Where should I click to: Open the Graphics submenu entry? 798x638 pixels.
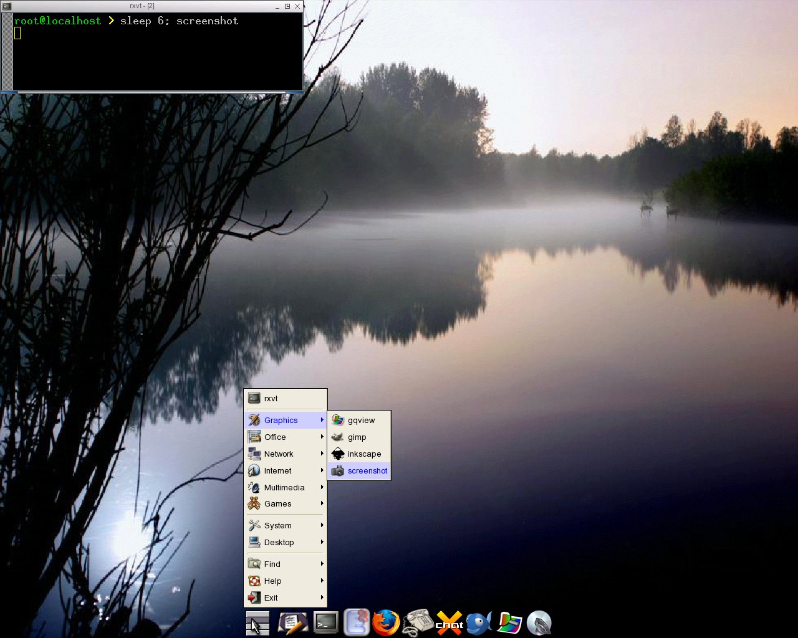coord(285,420)
